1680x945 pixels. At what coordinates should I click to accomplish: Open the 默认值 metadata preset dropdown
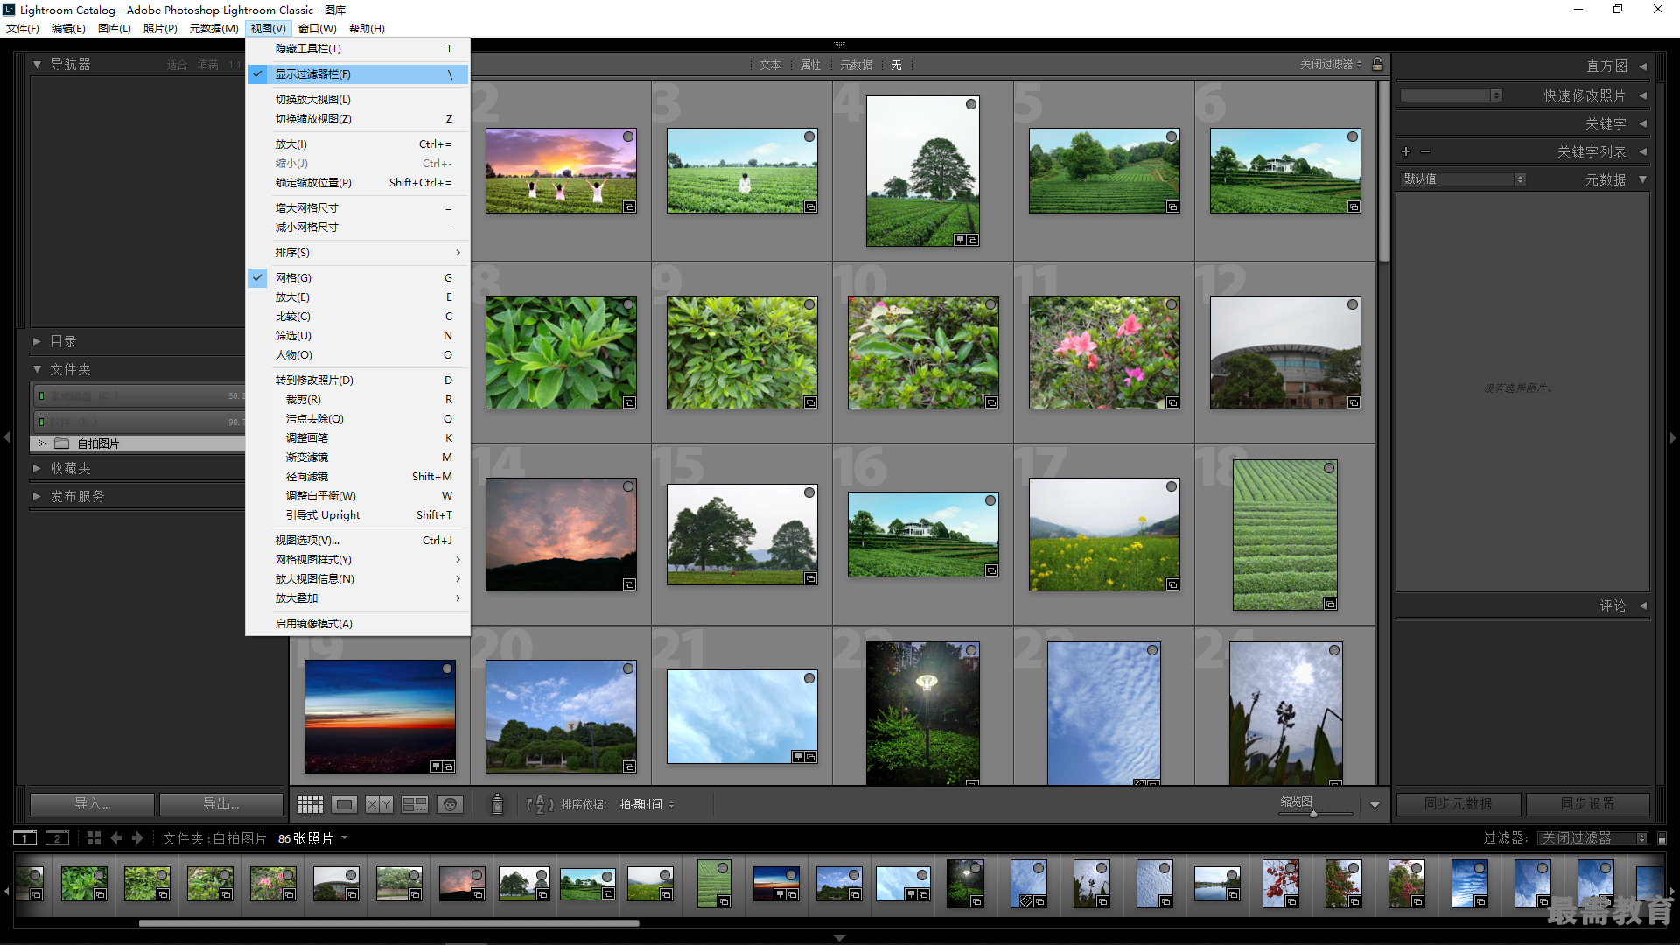1464,178
